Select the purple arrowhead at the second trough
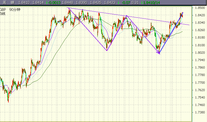Image resolution: width=207 pixels, height=122 pixels. pyautogui.click(x=158, y=53)
